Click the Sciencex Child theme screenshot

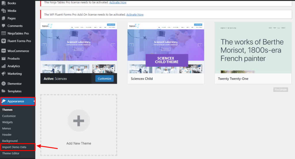(x=166, y=48)
